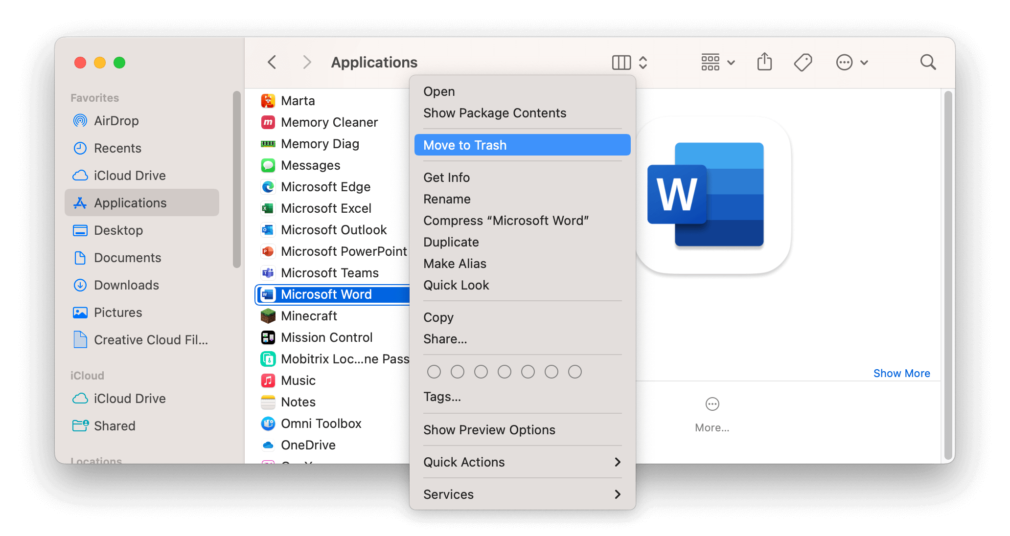
Task: Select Microsoft Word in the list
Action: click(x=333, y=294)
